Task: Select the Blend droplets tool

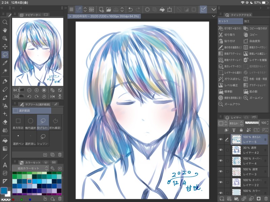Action: point(5,130)
